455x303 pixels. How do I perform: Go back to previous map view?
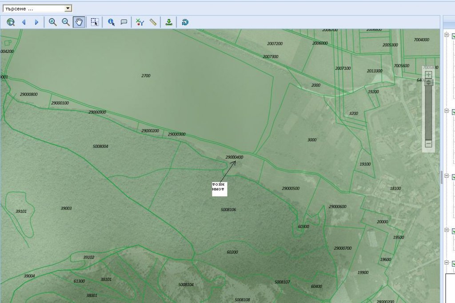(x=24, y=22)
